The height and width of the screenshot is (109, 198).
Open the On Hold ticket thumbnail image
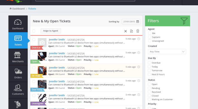click(42, 70)
